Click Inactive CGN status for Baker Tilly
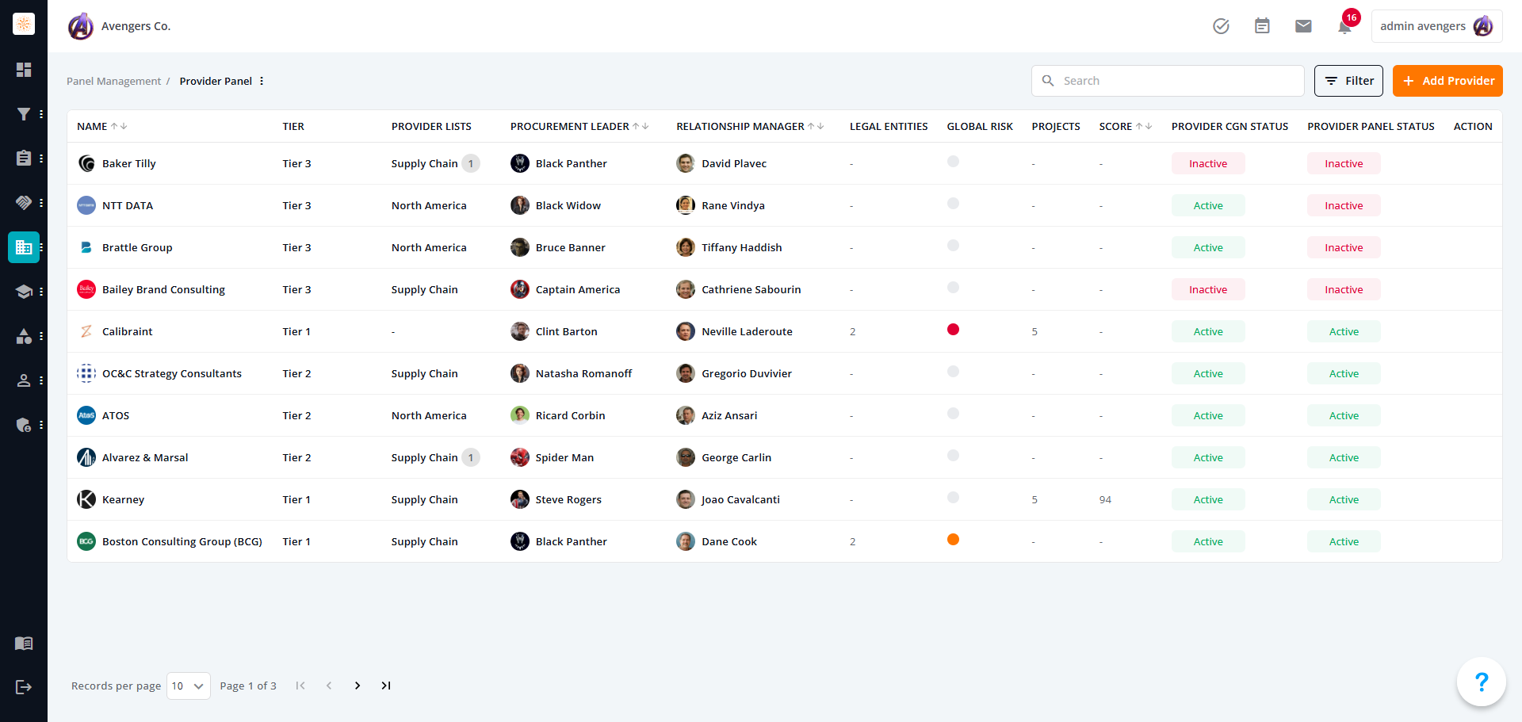This screenshot has height=722, width=1522. click(x=1208, y=163)
